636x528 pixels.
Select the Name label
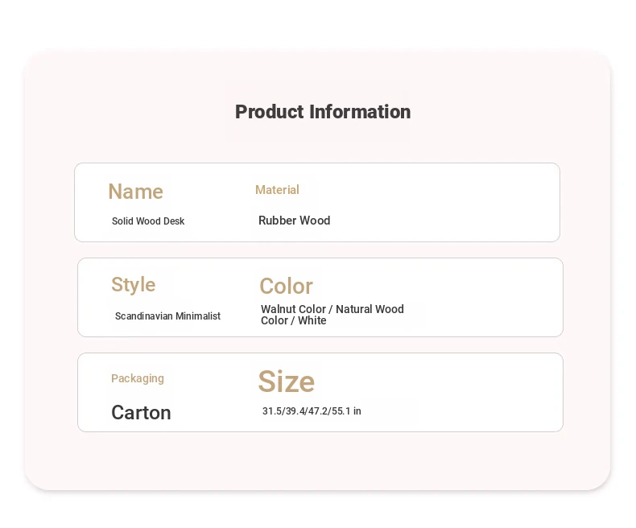pyautogui.click(x=135, y=192)
